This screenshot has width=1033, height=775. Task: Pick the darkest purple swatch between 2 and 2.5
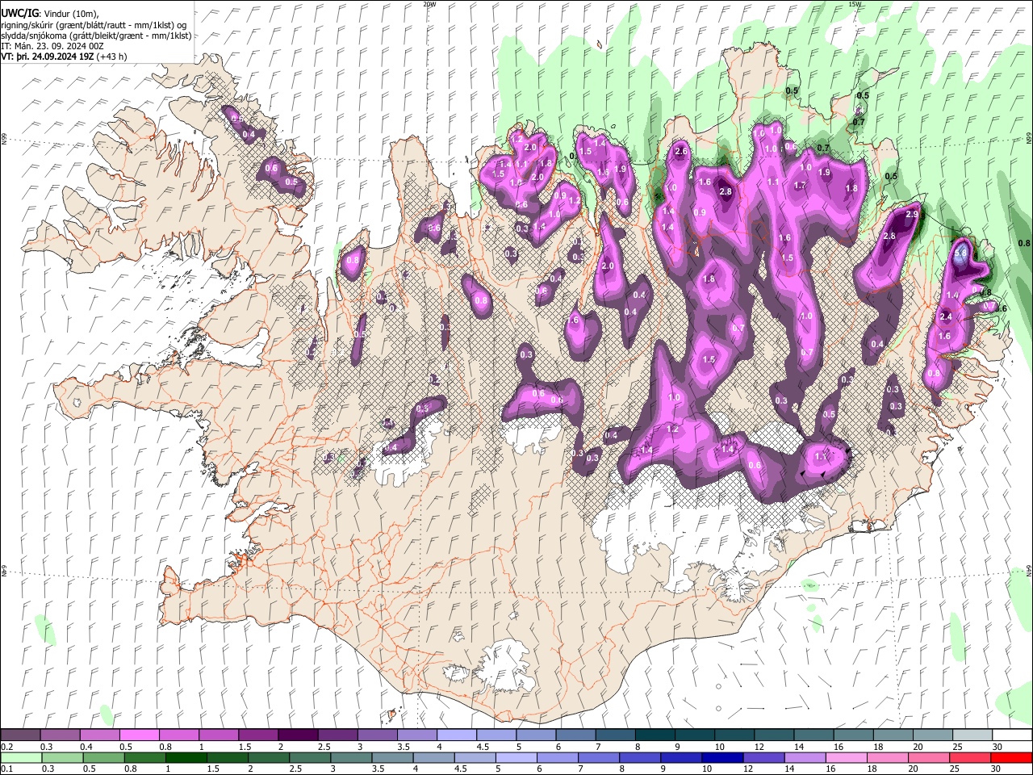(299, 735)
